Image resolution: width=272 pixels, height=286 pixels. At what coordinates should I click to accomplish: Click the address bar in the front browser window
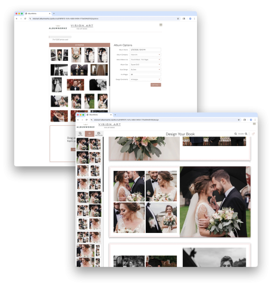pos(165,120)
